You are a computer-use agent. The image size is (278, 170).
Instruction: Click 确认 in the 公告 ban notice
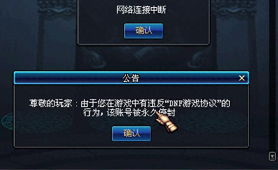tap(131, 134)
